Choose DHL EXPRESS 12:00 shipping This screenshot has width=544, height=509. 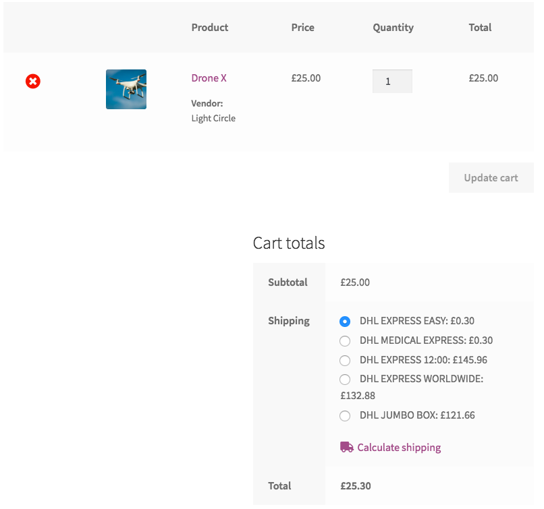point(345,361)
